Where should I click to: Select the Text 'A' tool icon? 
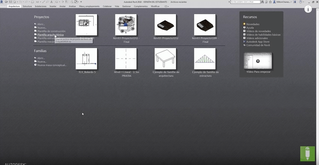[x=51, y=2]
